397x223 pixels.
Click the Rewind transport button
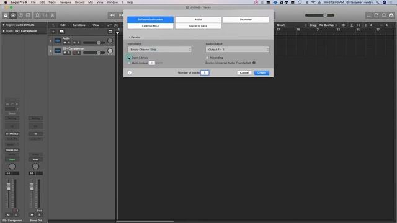click(x=112, y=15)
